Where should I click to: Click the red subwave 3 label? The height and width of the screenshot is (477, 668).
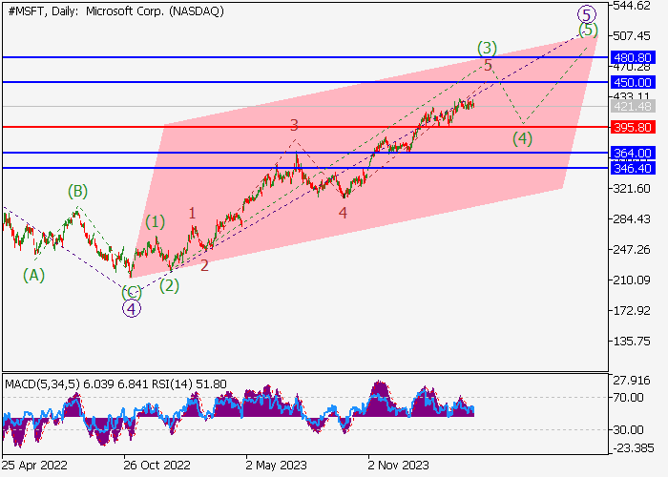tap(294, 125)
